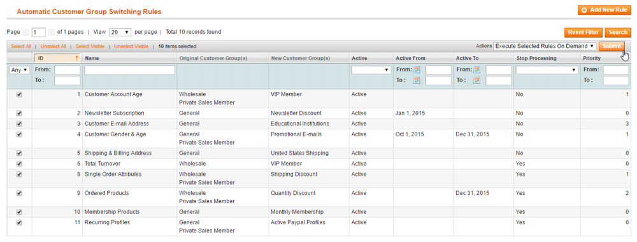Image resolution: width=637 pixels, height=242 pixels.
Task: Toggle Shipping & Billing Address checkbox
Action: point(19,153)
